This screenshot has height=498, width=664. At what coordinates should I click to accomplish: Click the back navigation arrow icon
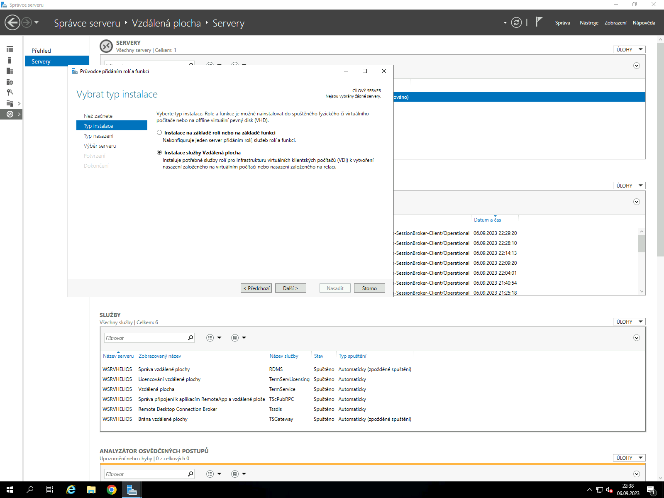pos(12,22)
